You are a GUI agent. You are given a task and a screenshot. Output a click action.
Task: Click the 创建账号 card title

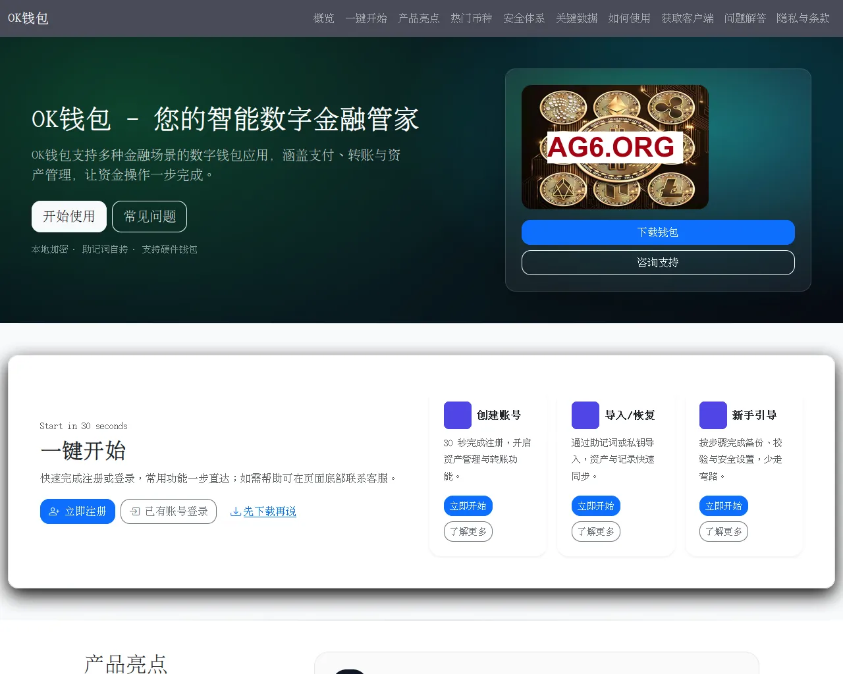coord(499,415)
